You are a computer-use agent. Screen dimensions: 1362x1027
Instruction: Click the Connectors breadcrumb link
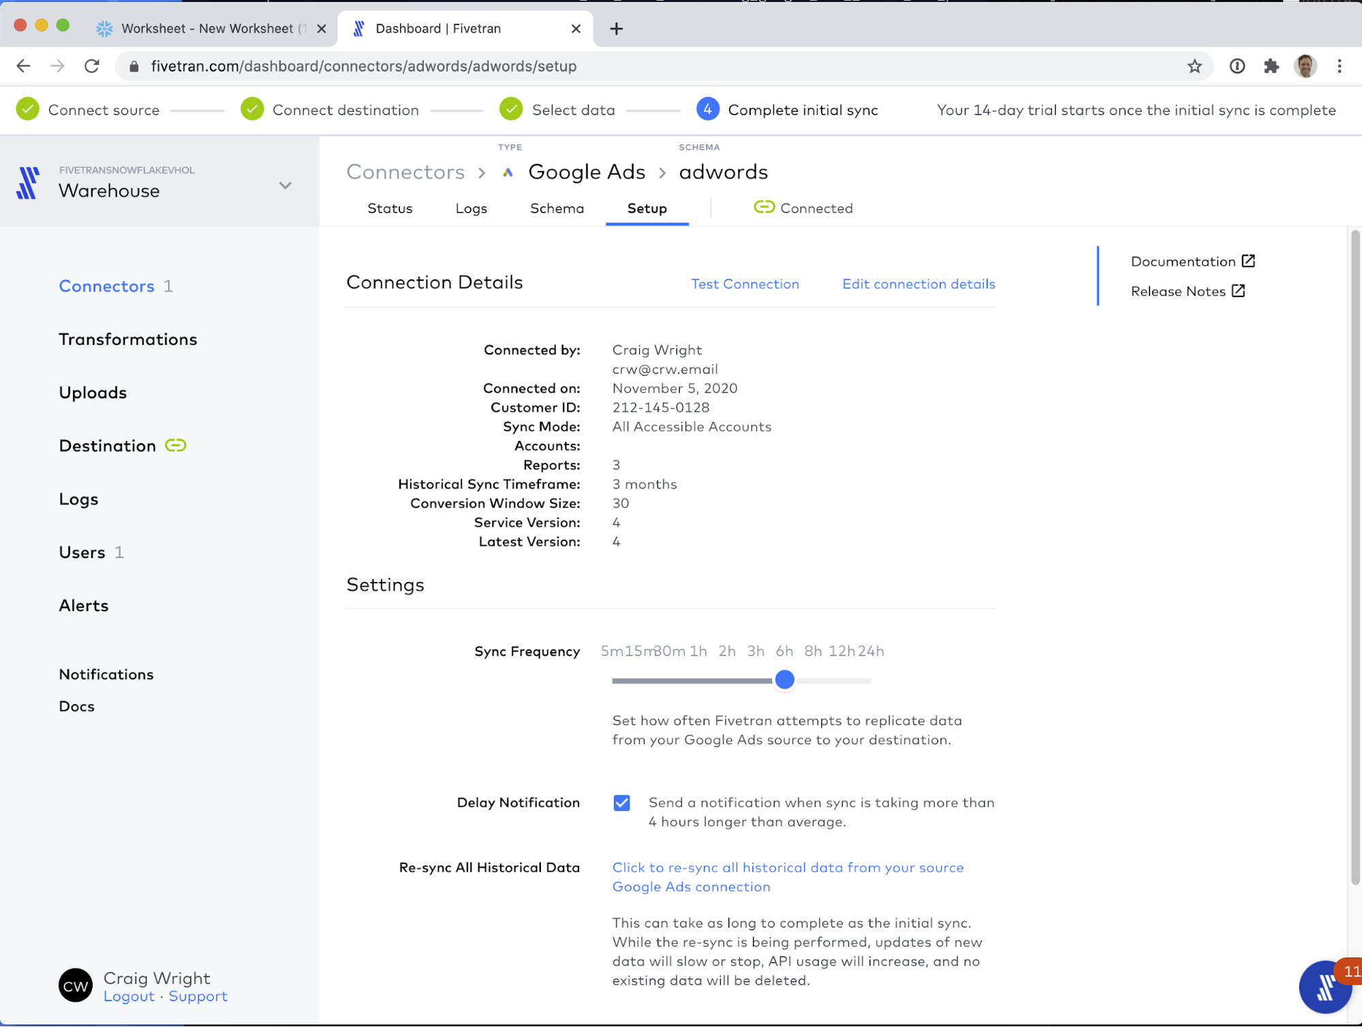click(x=405, y=172)
